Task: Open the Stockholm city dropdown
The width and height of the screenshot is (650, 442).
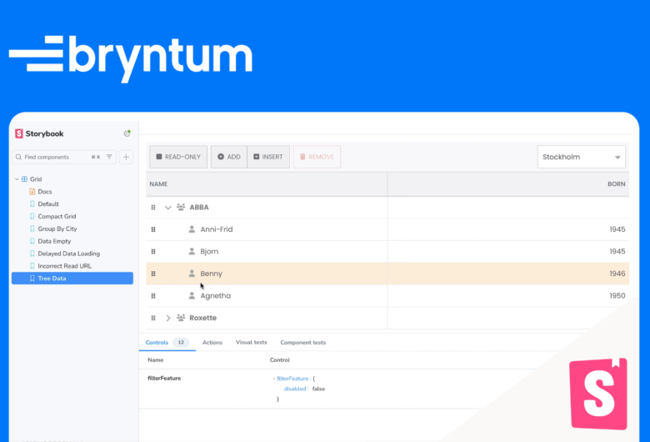Action: click(581, 157)
